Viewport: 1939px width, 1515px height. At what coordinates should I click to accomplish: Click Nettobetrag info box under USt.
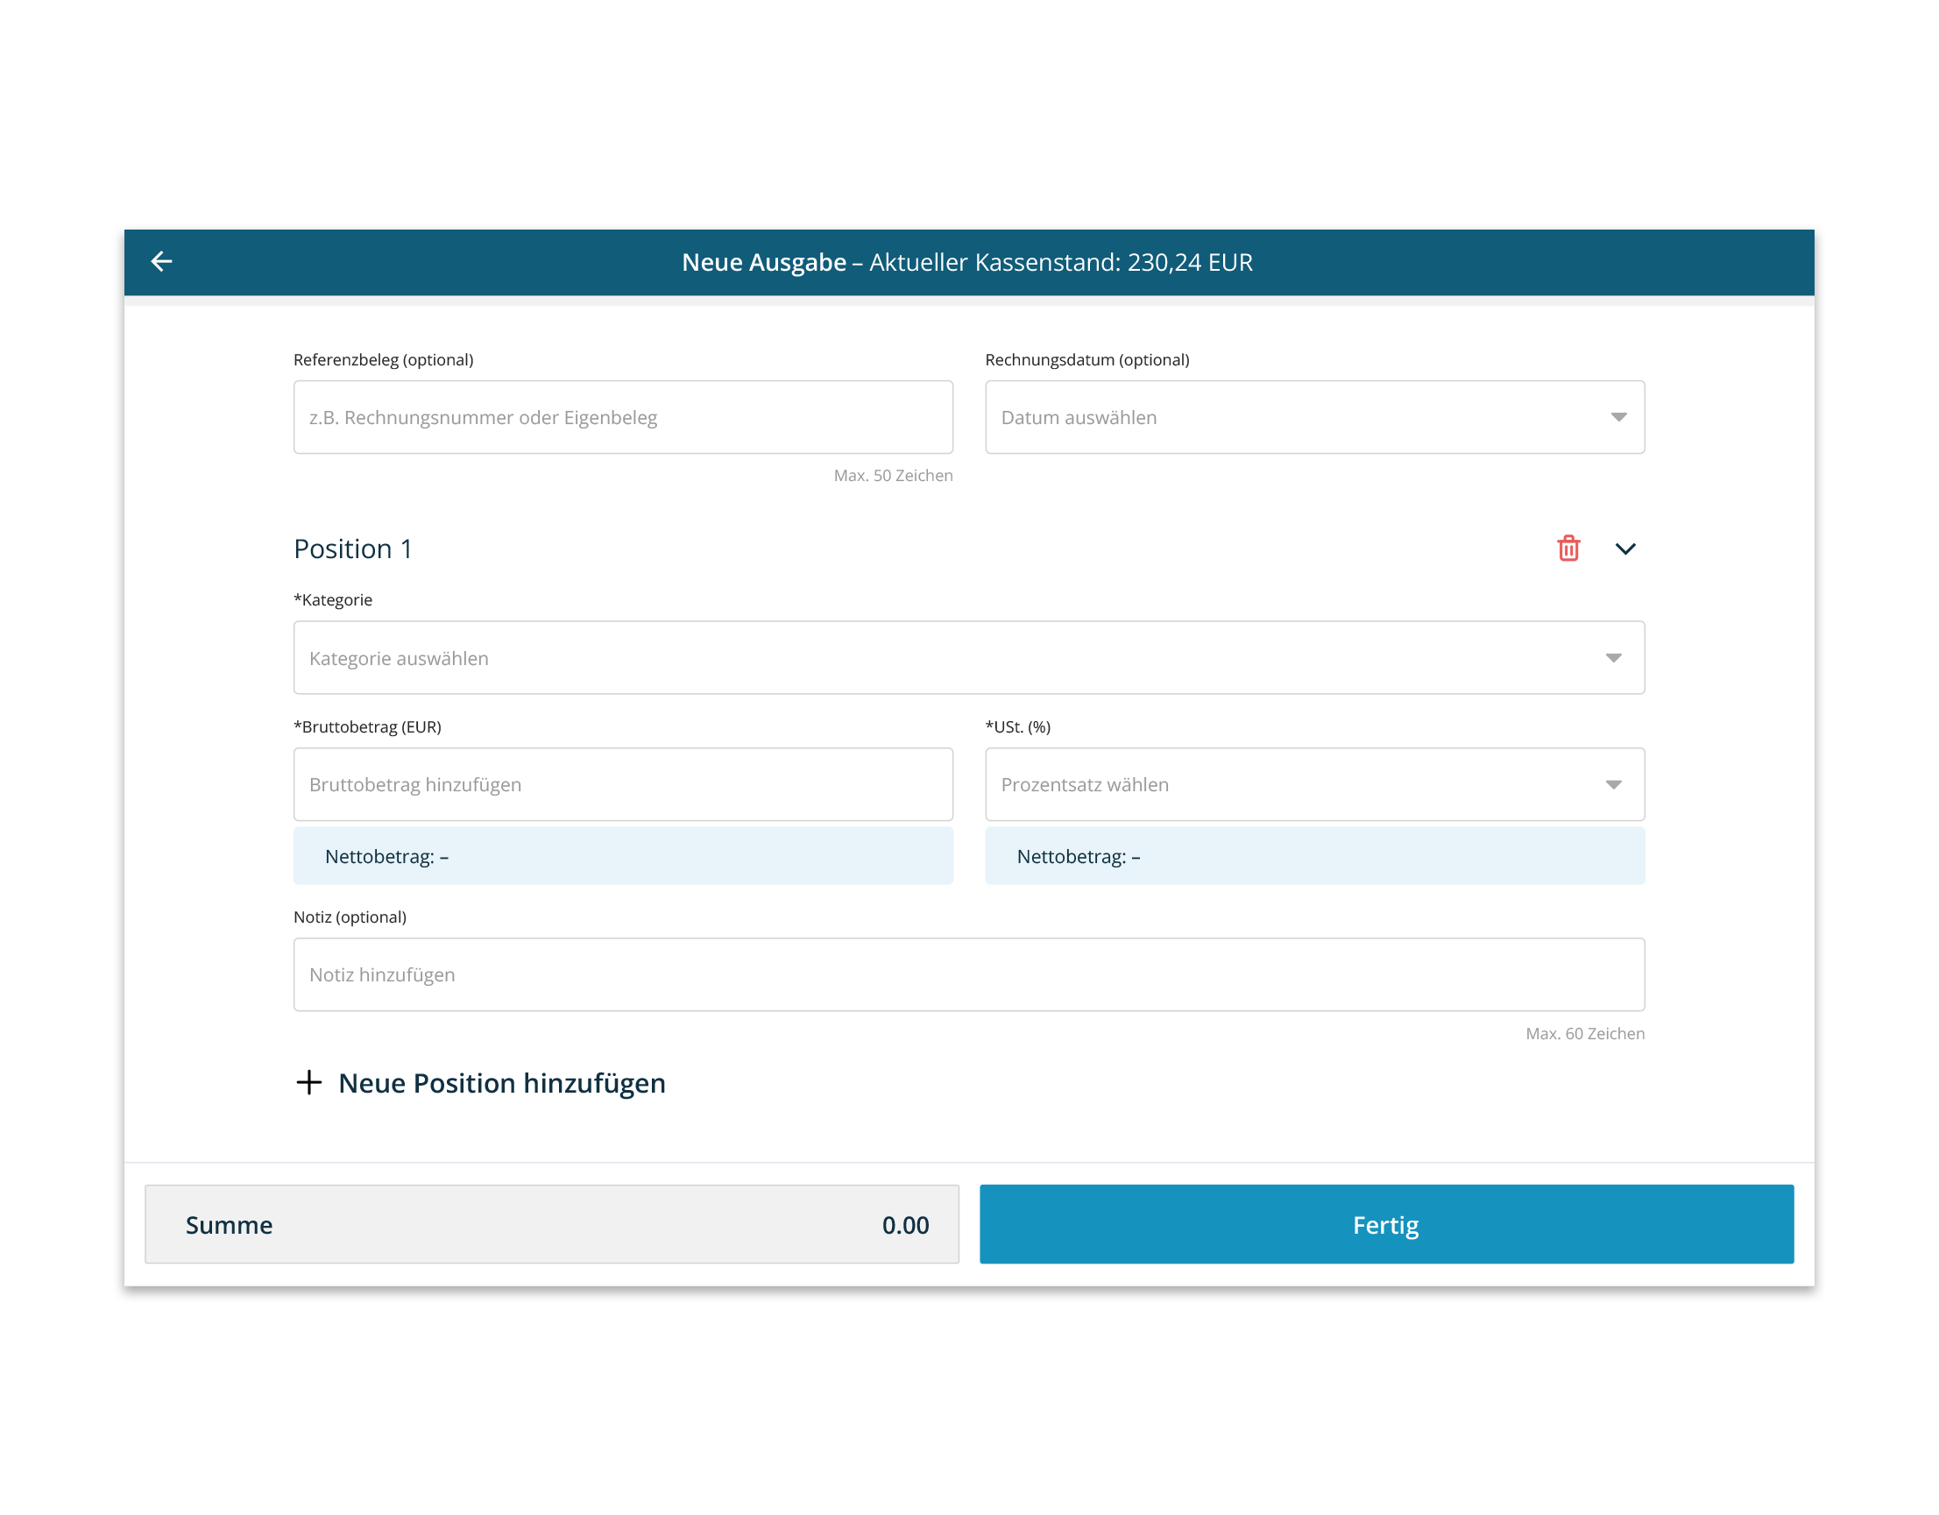1314,856
